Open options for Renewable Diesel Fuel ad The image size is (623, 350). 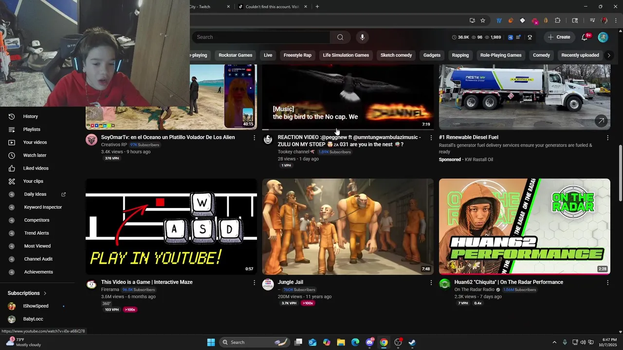[x=607, y=138]
